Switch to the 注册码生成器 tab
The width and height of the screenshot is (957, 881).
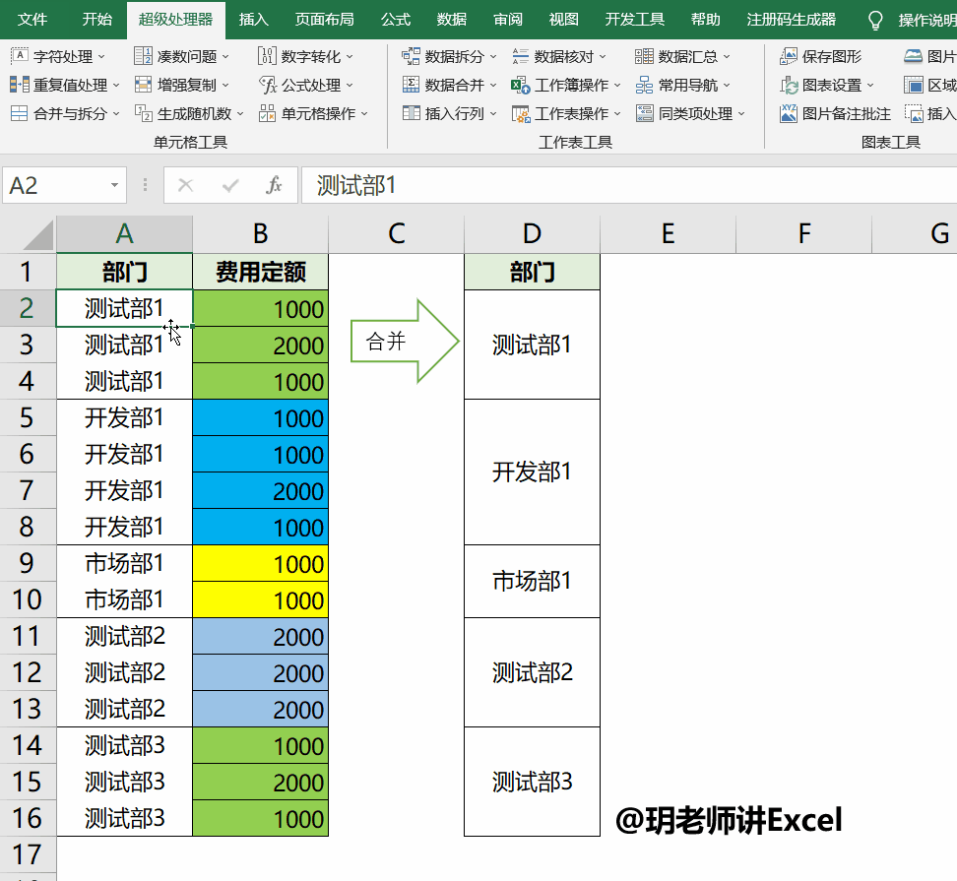791,20
